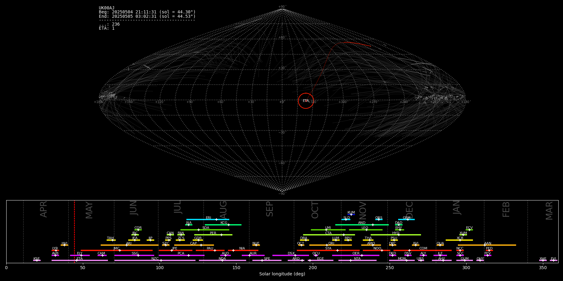This screenshot has width=563, height=281.
Task: Click the 'ETA: 1' count text
Action: coord(107,28)
